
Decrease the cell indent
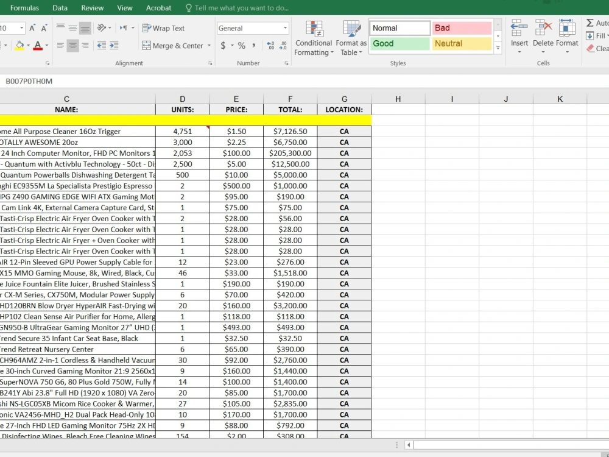(101, 46)
